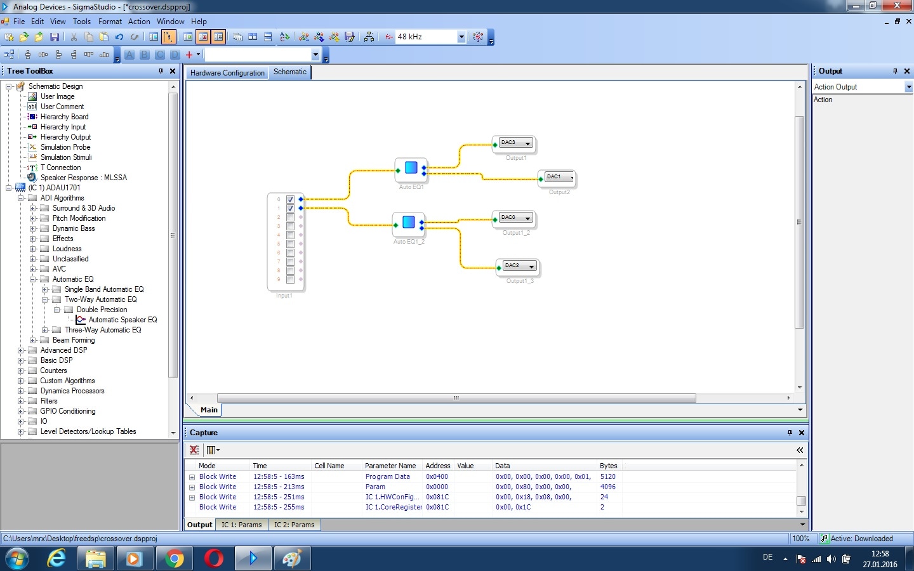
Task: Click the hierarchy network icon in the toolbar
Action: [369, 37]
